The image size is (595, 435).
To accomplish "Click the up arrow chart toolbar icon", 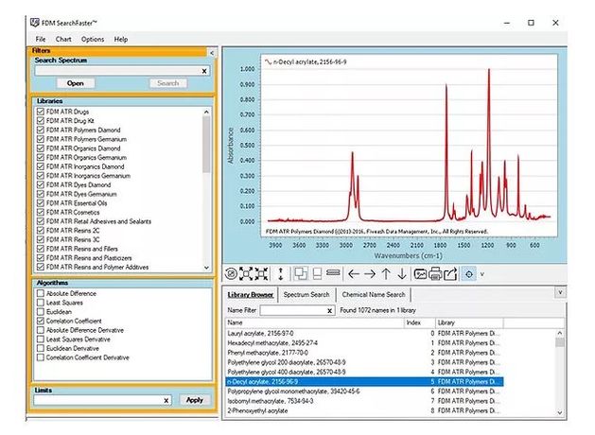I will tap(386, 274).
